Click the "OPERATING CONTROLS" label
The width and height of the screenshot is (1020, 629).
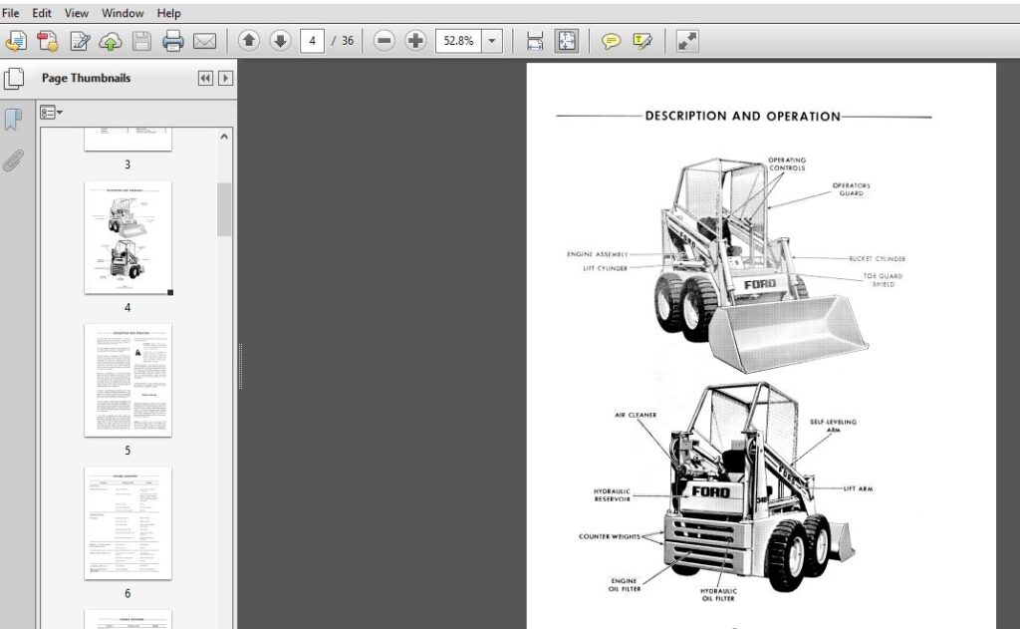787,164
